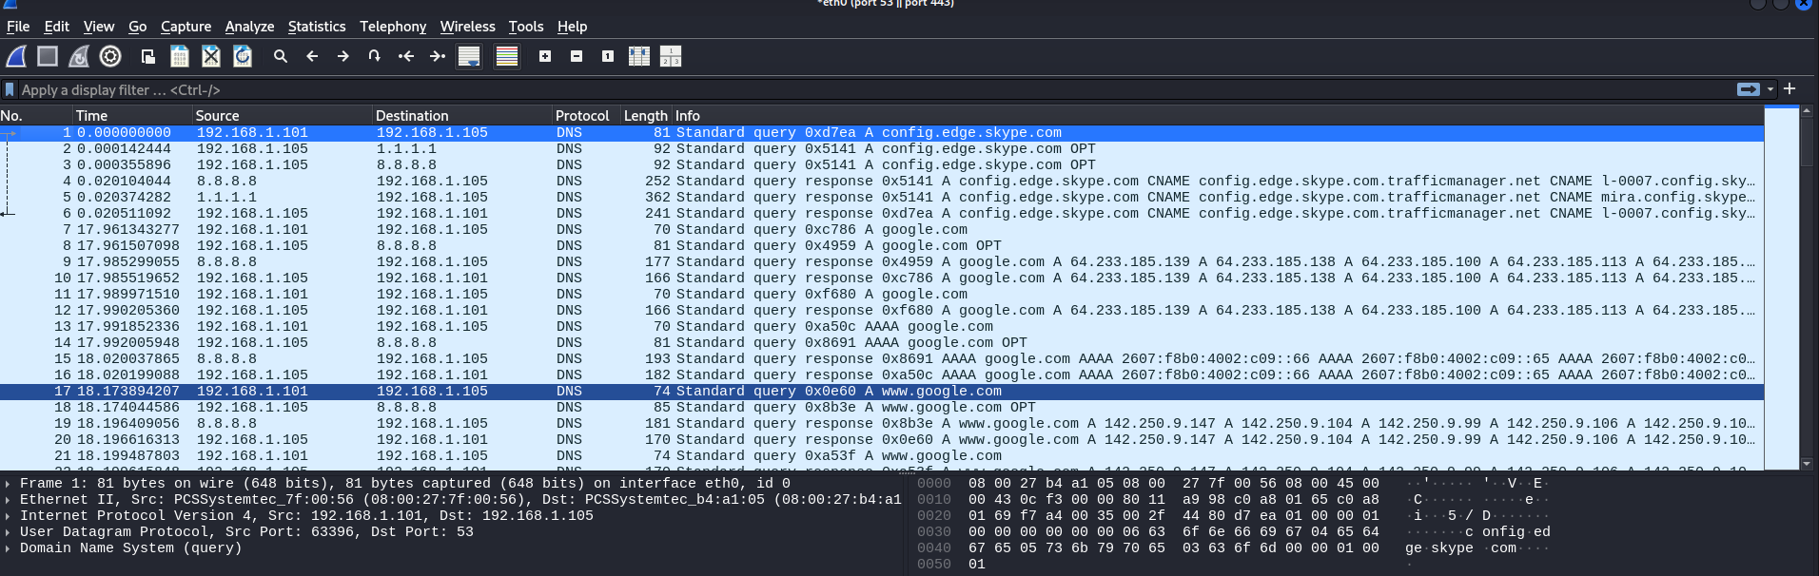The height and width of the screenshot is (576, 1819).
Task: Start capturing packets with shark fin icon
Action: pos(16,57)
